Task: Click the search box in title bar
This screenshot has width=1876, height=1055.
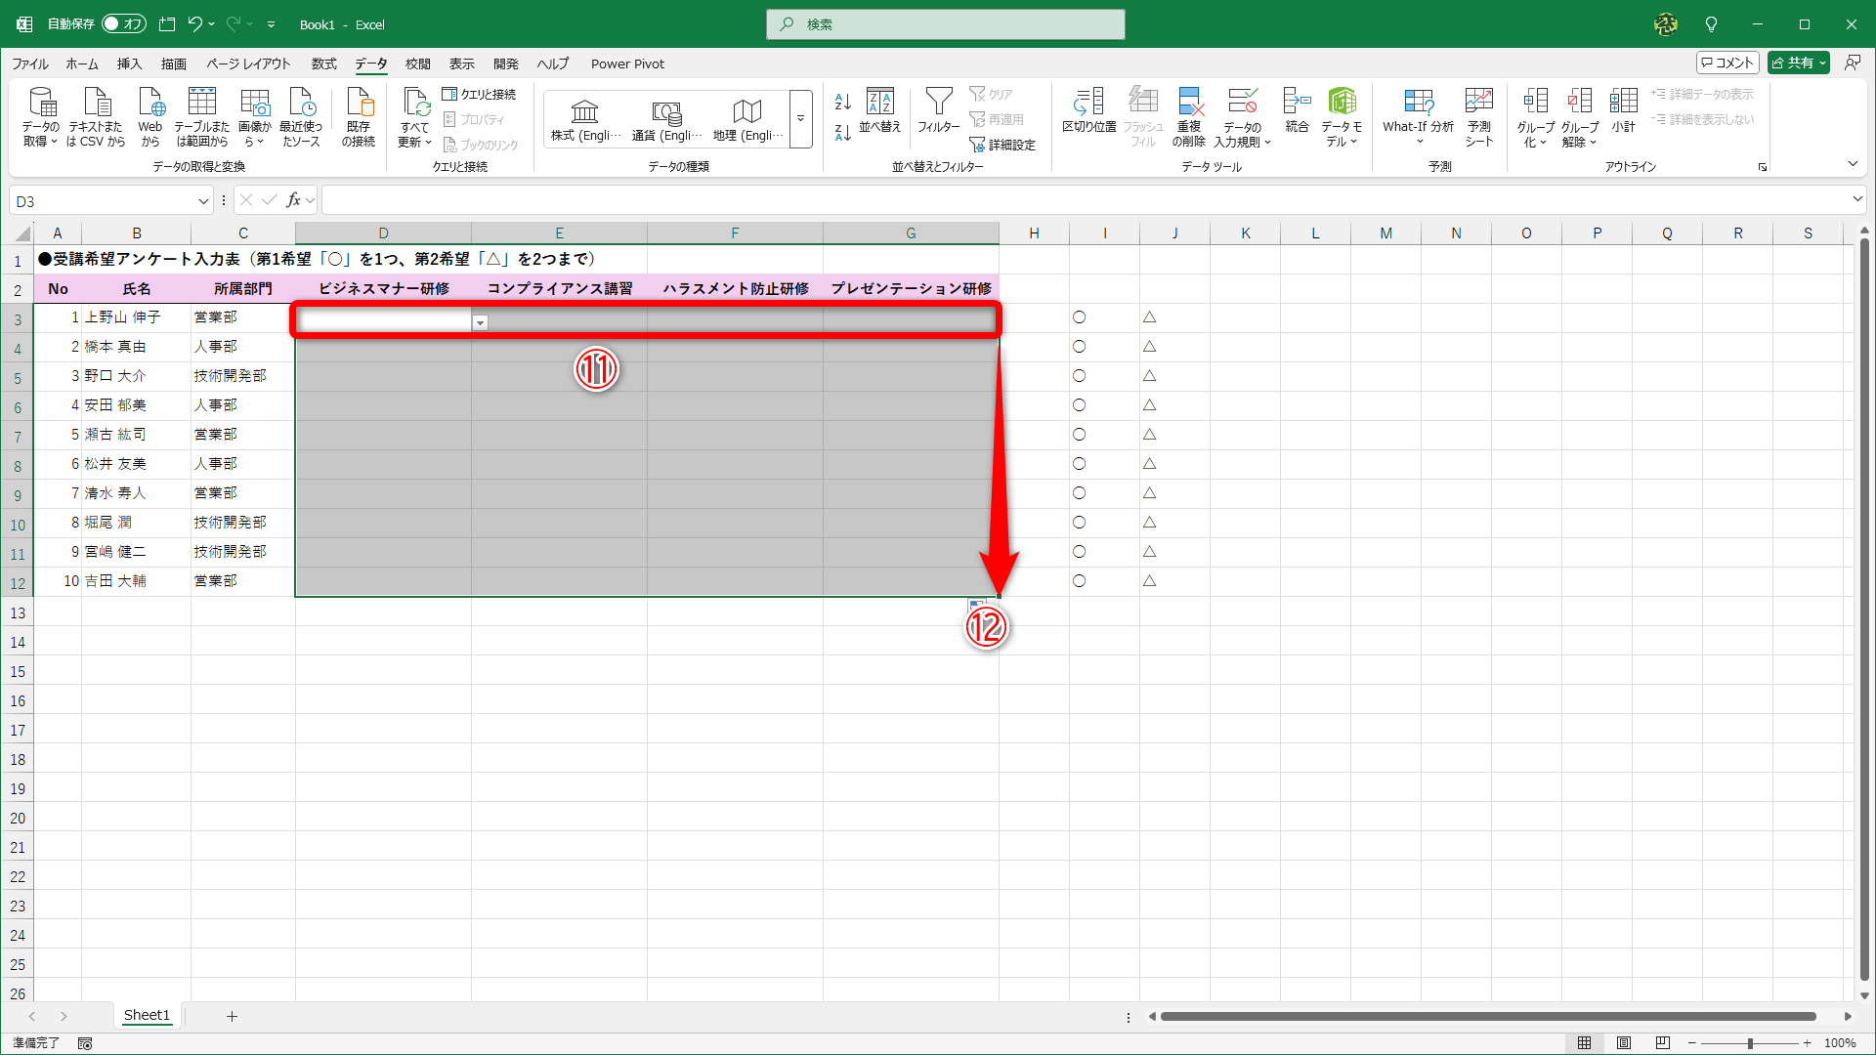Action: (x=946, y=24)
